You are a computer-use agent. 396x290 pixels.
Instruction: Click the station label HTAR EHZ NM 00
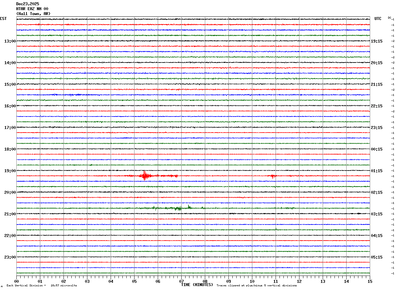(x=32, y=9)
